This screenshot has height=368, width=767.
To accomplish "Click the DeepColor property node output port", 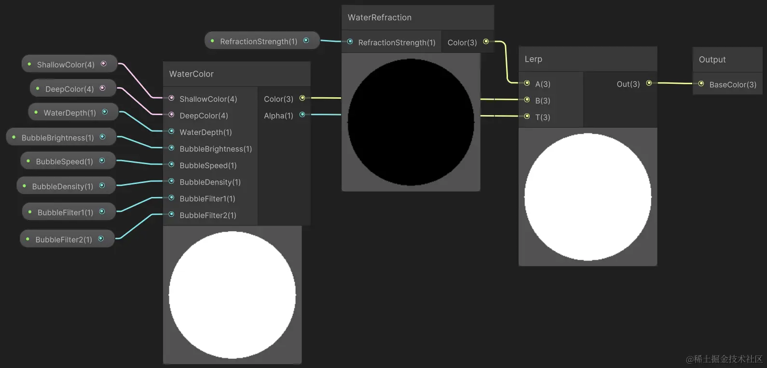I will click(102, 88).
